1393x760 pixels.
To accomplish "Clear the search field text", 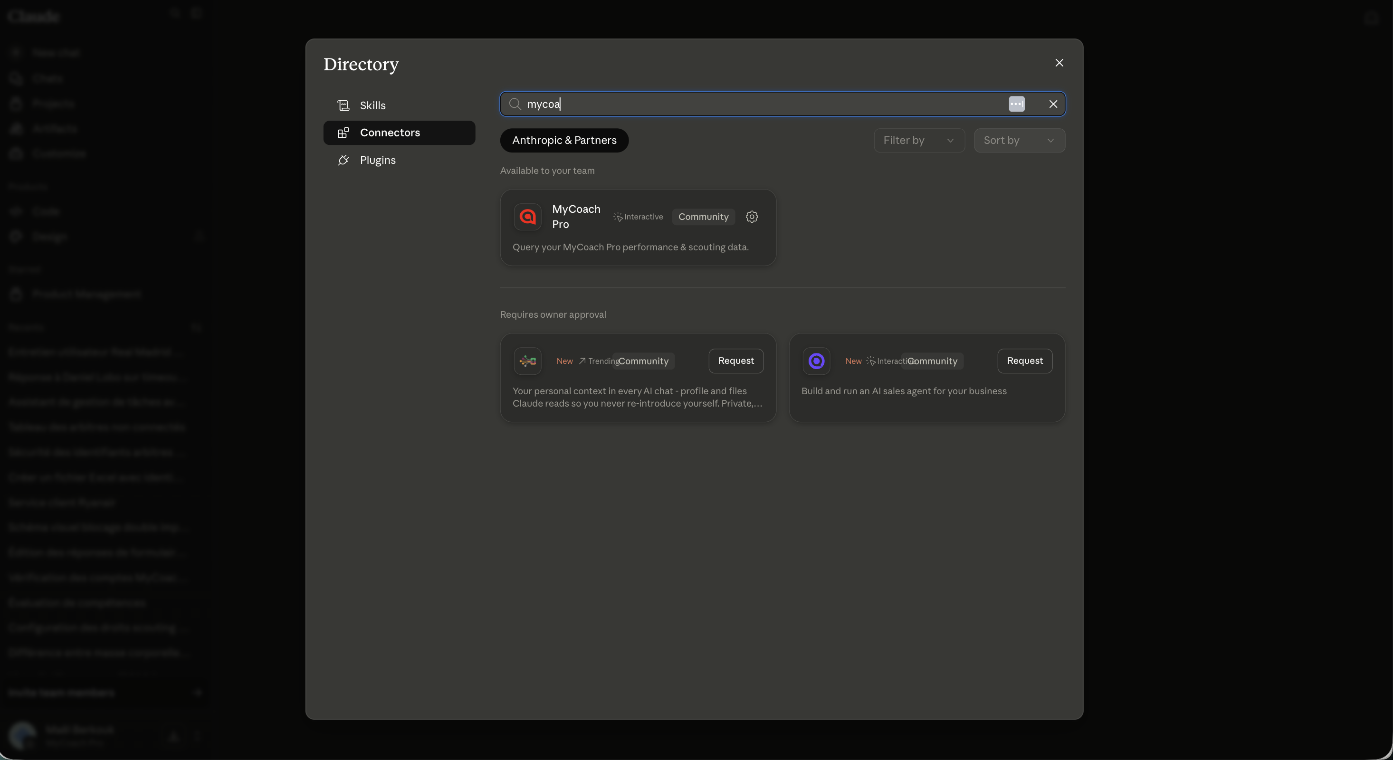I will (1053, 104).
